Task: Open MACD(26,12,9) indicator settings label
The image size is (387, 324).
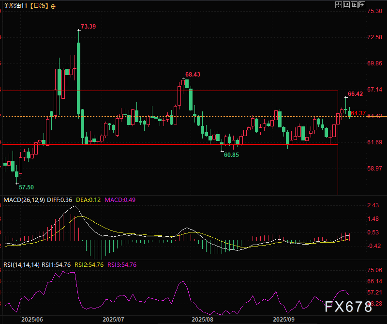Action: click(x=24, y=200)
